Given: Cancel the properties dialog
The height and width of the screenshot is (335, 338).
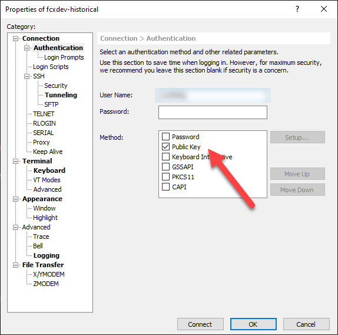Looking at the screenshot, I should pos(306,324).
